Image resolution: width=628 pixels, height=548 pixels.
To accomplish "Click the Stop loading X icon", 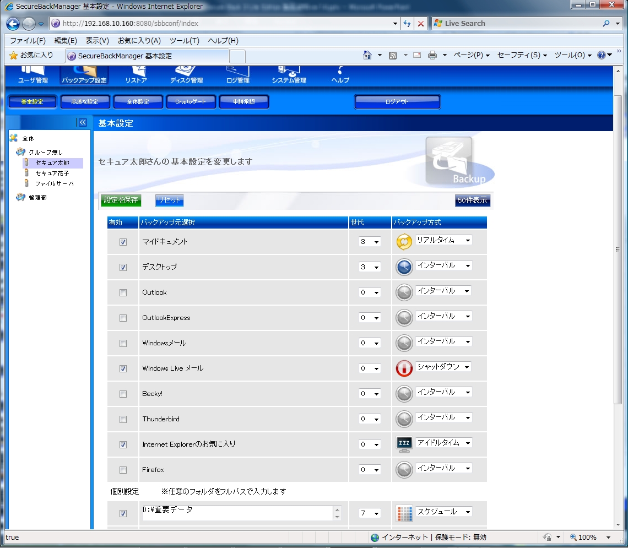I will coord(420,24).
